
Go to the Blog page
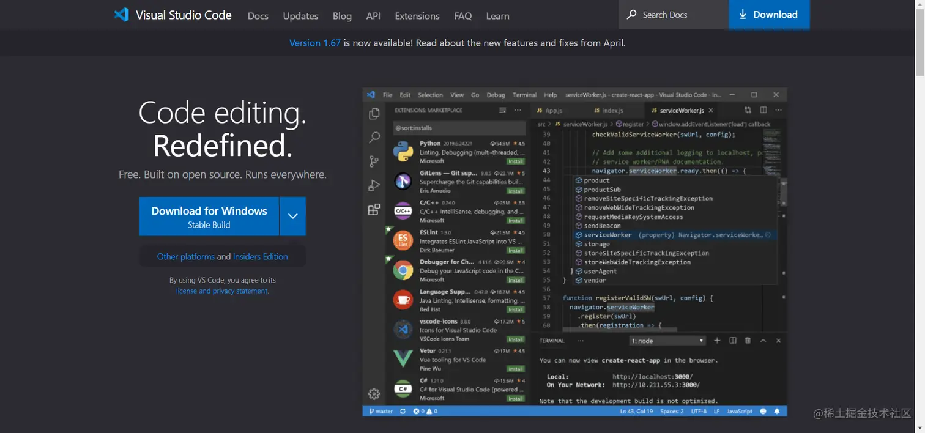click(x=342, y=16)
